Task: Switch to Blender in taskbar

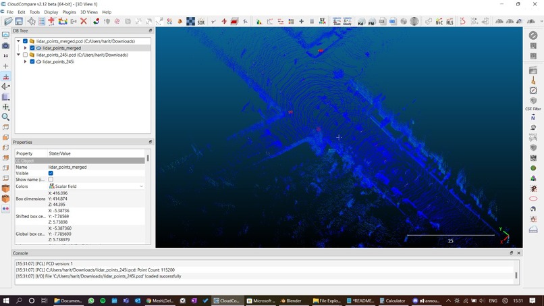Action: tap(291, 301)
